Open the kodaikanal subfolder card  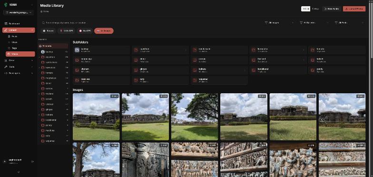[x=278, y=70]
